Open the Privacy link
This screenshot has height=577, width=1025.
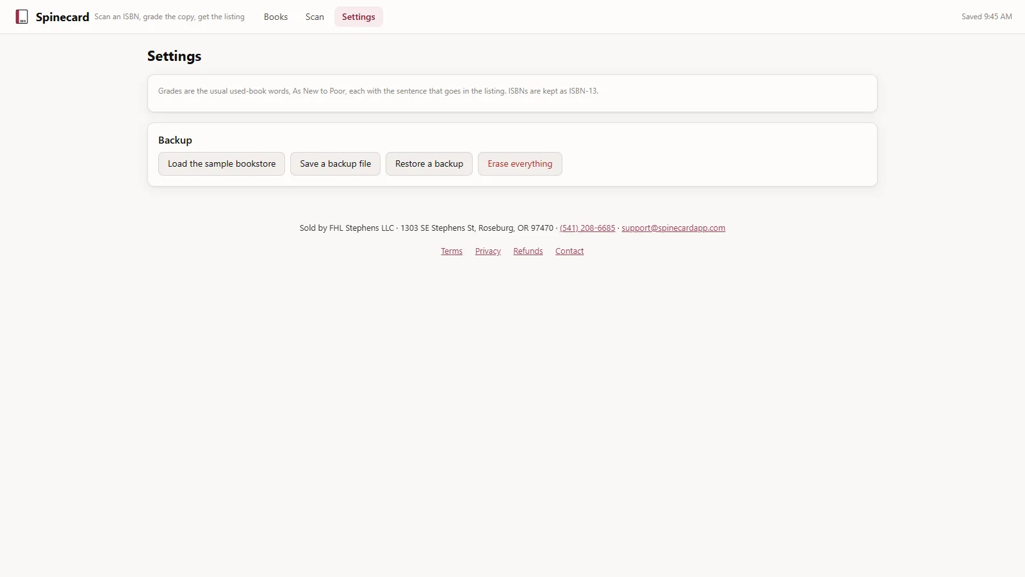[x=488, y=251]
